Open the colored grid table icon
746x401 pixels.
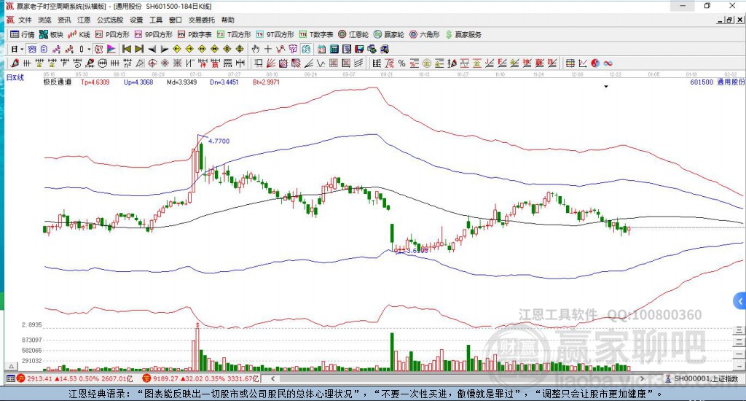(x=570, y=63)
